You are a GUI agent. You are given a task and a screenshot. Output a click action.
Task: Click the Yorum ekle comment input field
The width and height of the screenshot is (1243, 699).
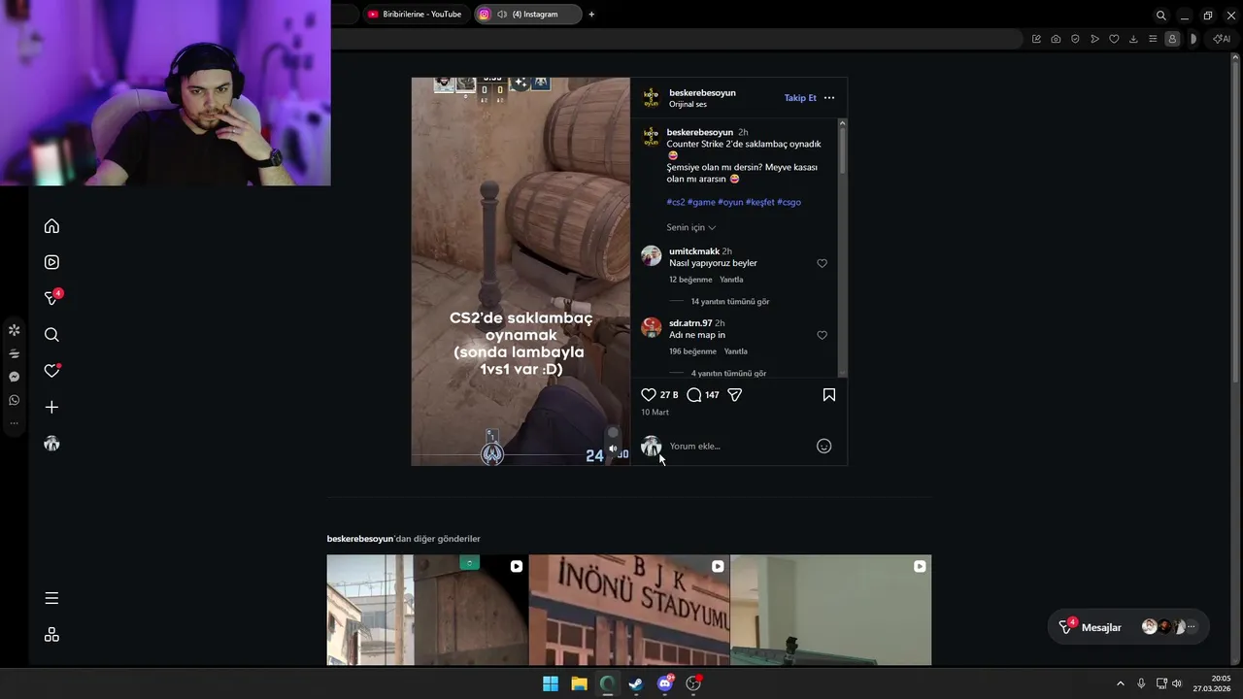pyautogui.click(x=738, y=447)
